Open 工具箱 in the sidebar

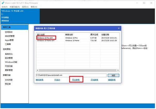point(8,44)
